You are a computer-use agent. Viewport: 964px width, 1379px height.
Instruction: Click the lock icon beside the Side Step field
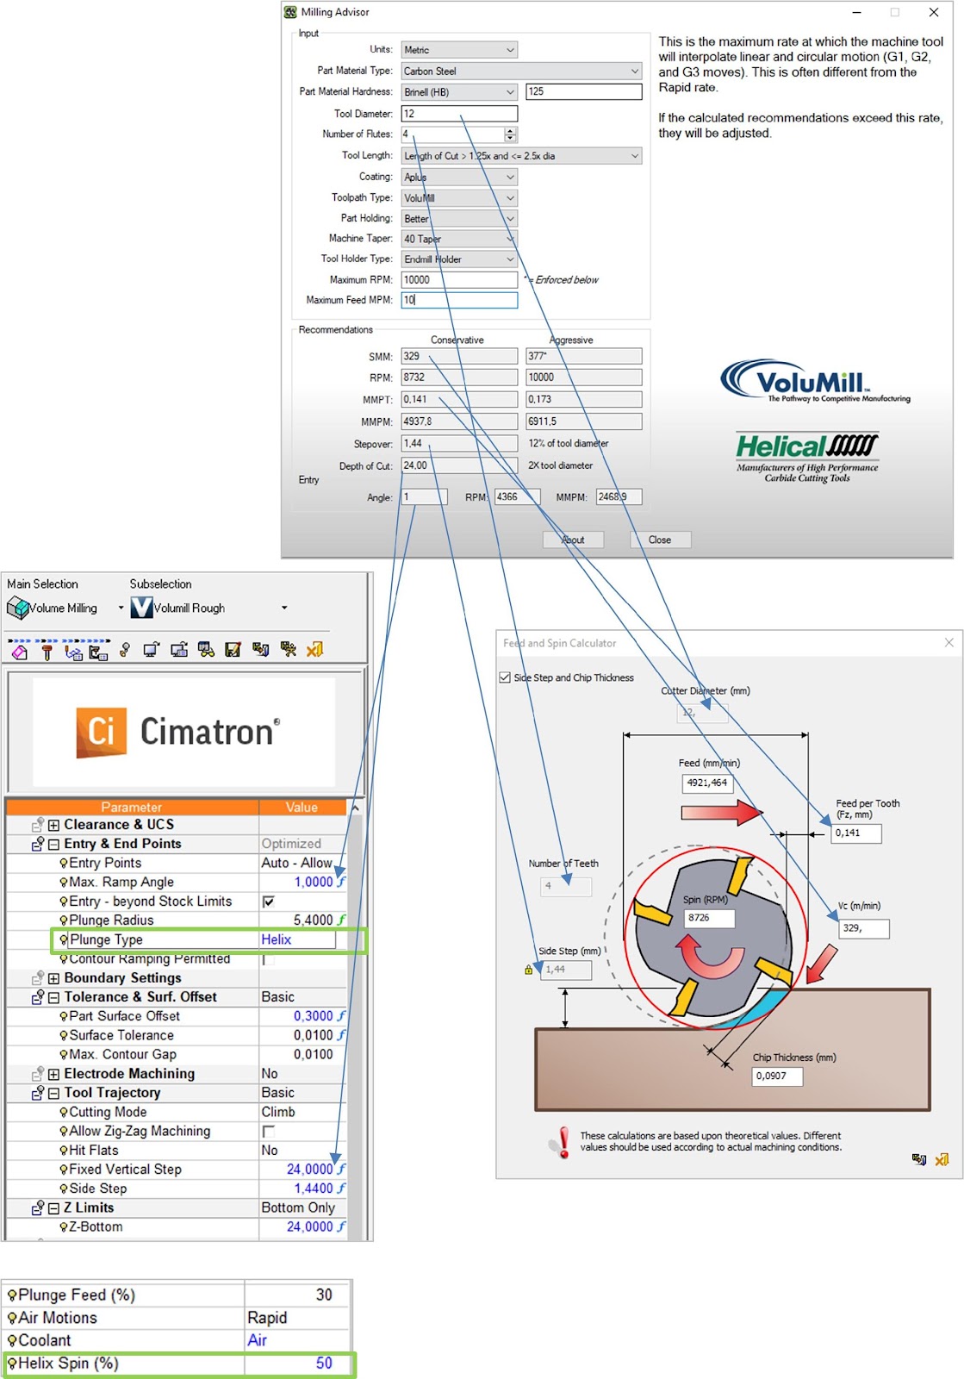tap(528, 970)
